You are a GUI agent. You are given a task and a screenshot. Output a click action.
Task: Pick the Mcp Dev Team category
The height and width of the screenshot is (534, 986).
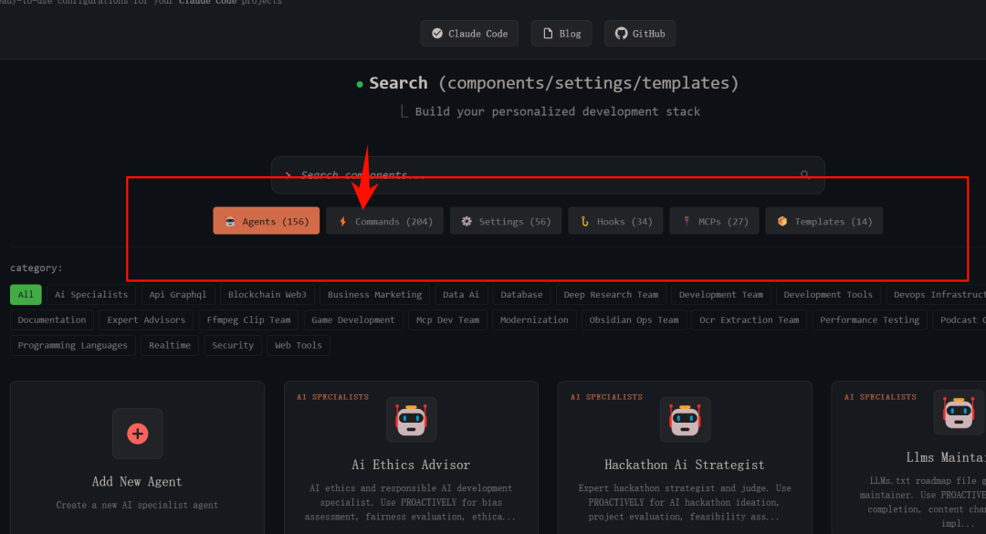pyautogui.click(x=447, y=319)
